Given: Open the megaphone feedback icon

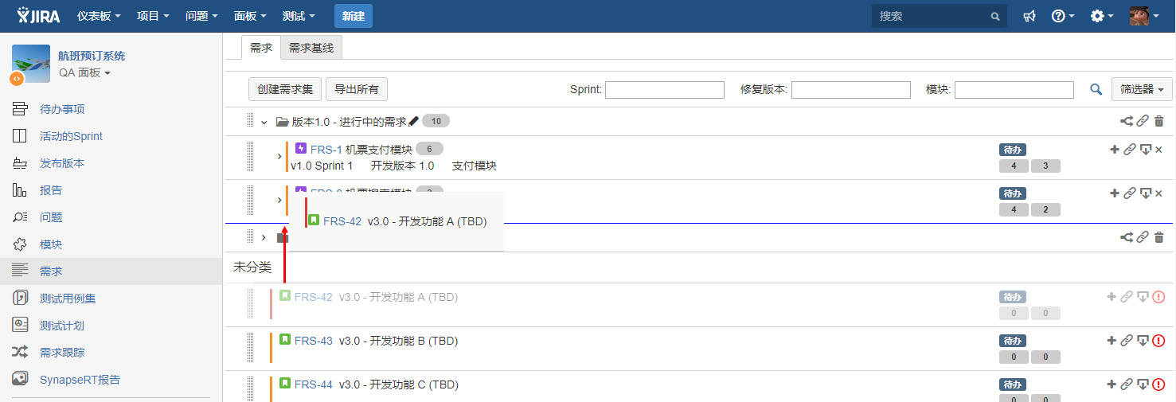Looking at the screenshot, I should (x=1029, y=16).
